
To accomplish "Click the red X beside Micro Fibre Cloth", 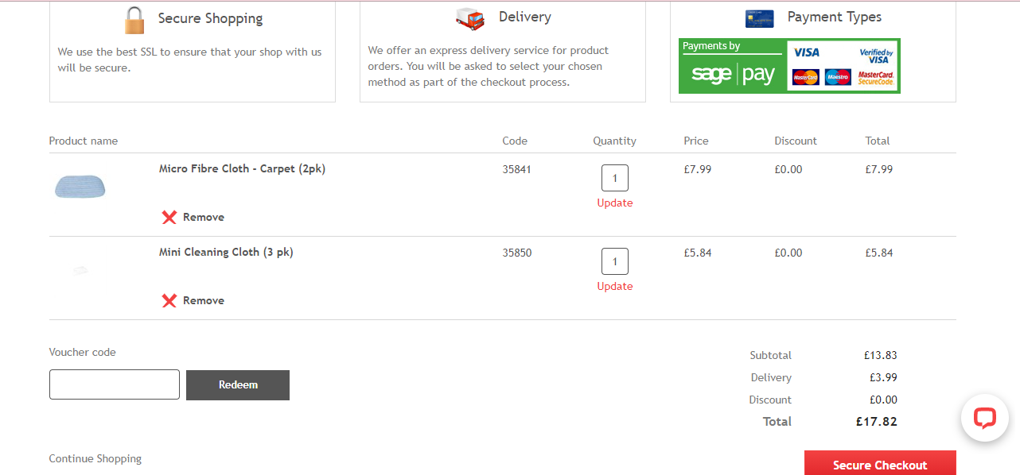I will pos(169,217).
